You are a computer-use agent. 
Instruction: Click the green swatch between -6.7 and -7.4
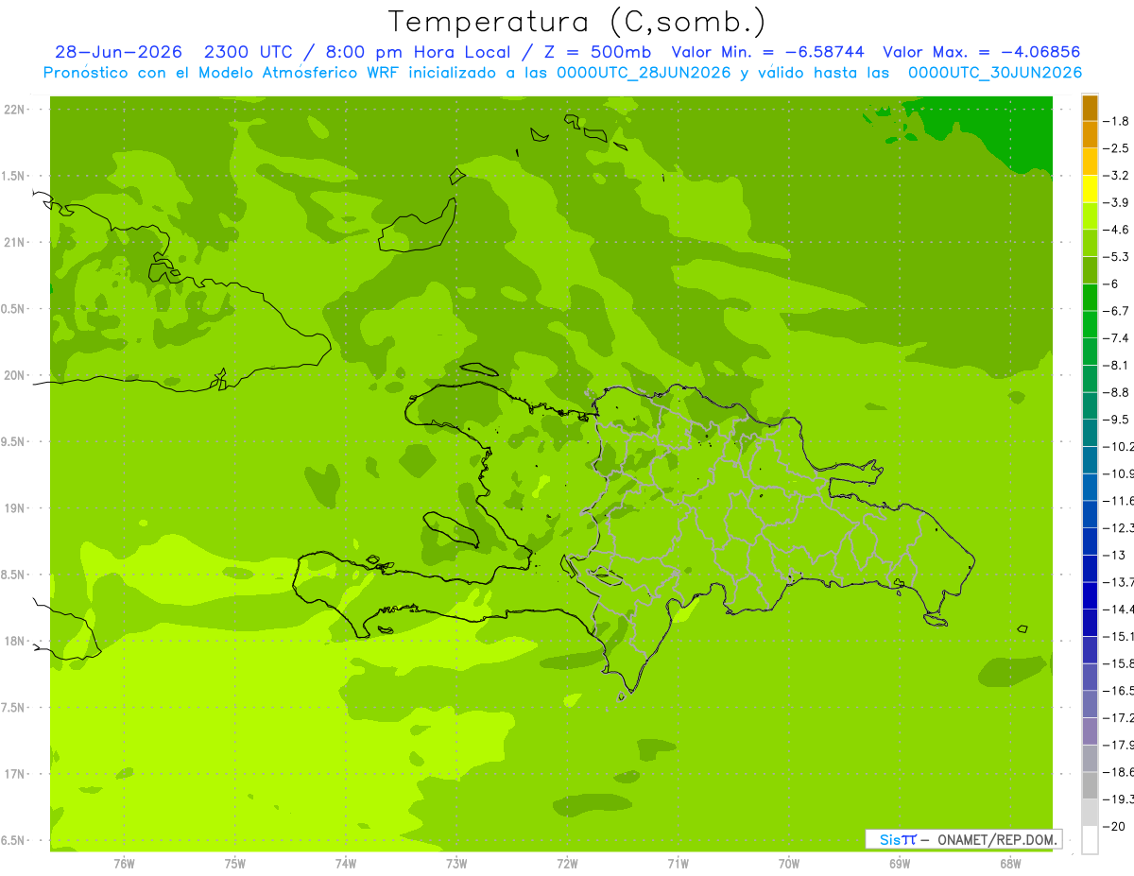point(1090,325)
